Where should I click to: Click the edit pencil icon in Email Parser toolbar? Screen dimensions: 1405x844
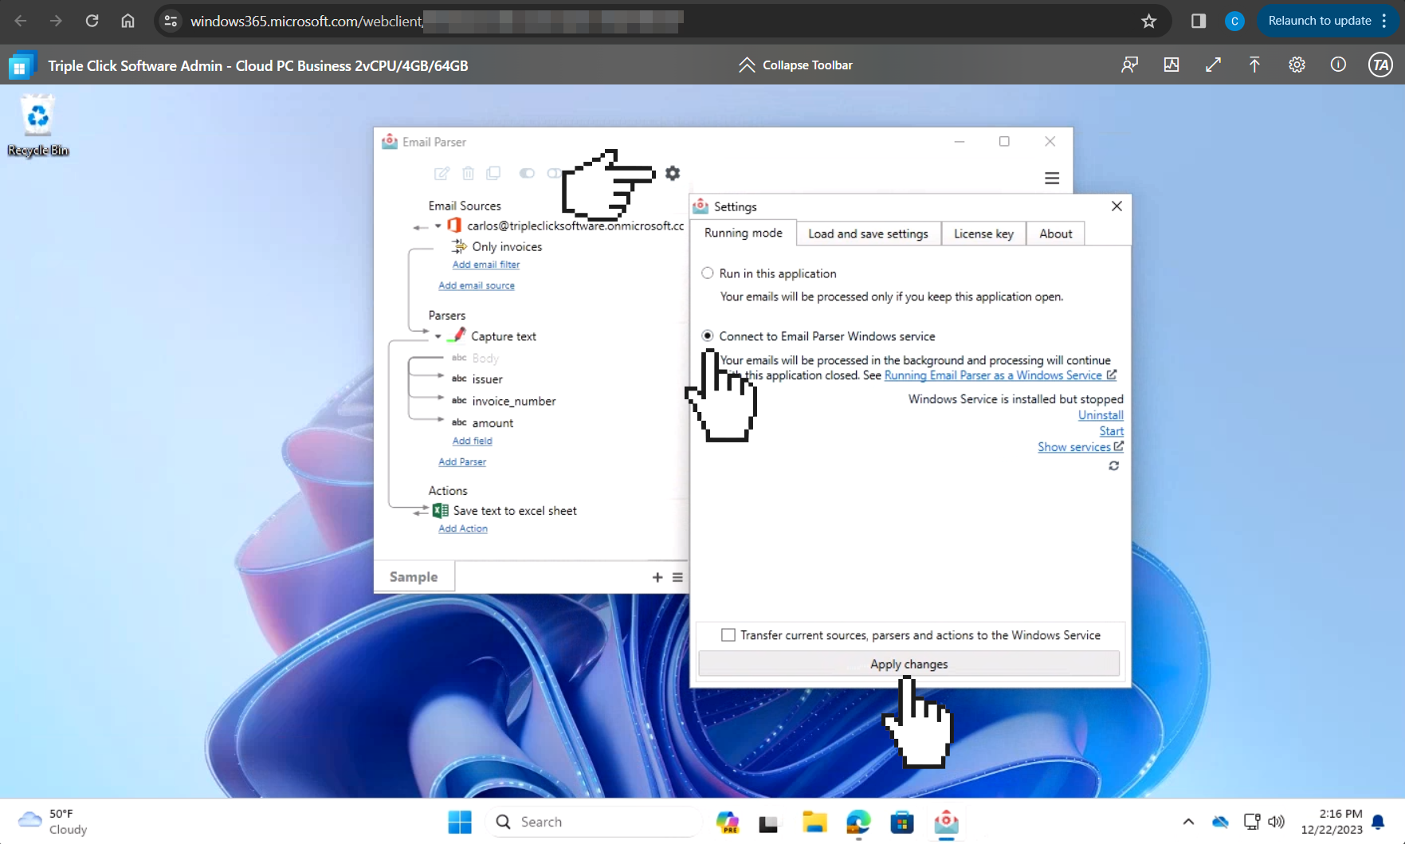click(442, 173)
